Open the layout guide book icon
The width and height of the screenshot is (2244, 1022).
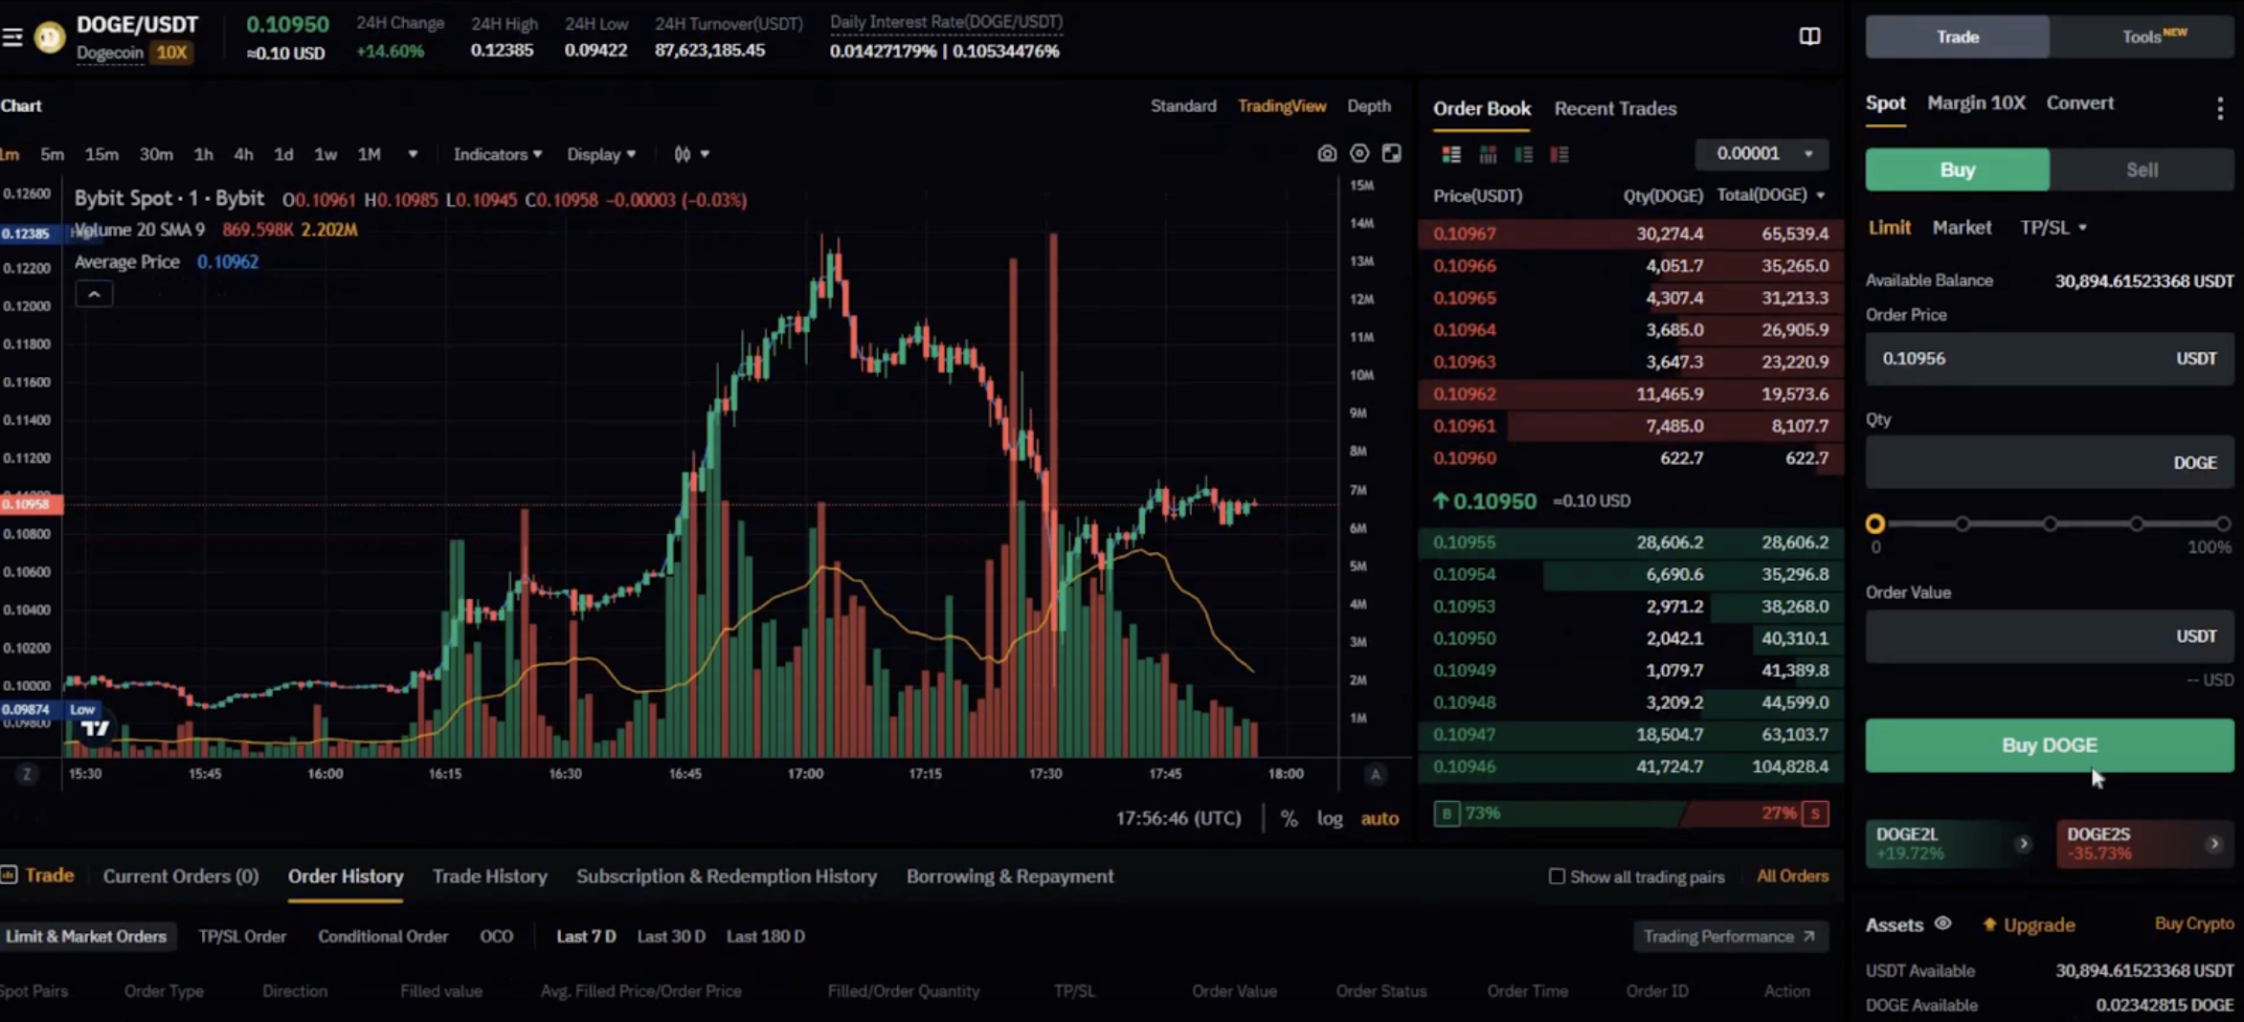pyautogui.click(x=1809, y=36)
